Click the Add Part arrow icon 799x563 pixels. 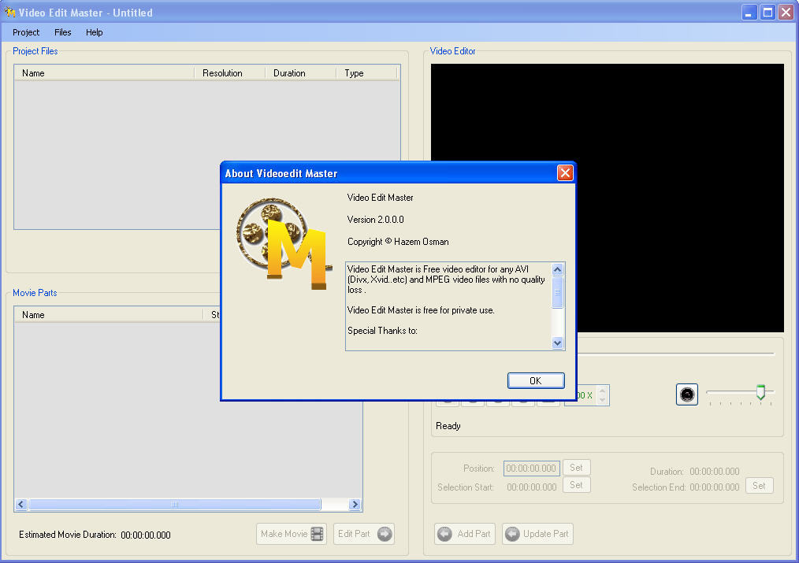(444, 534)
